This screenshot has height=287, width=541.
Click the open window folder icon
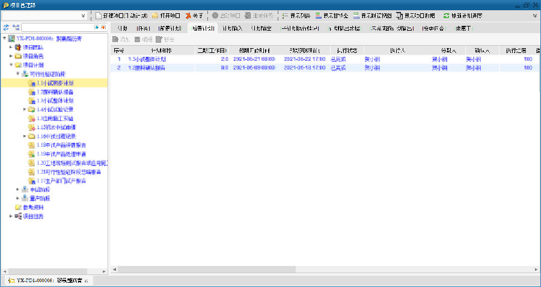coord(155,16)
